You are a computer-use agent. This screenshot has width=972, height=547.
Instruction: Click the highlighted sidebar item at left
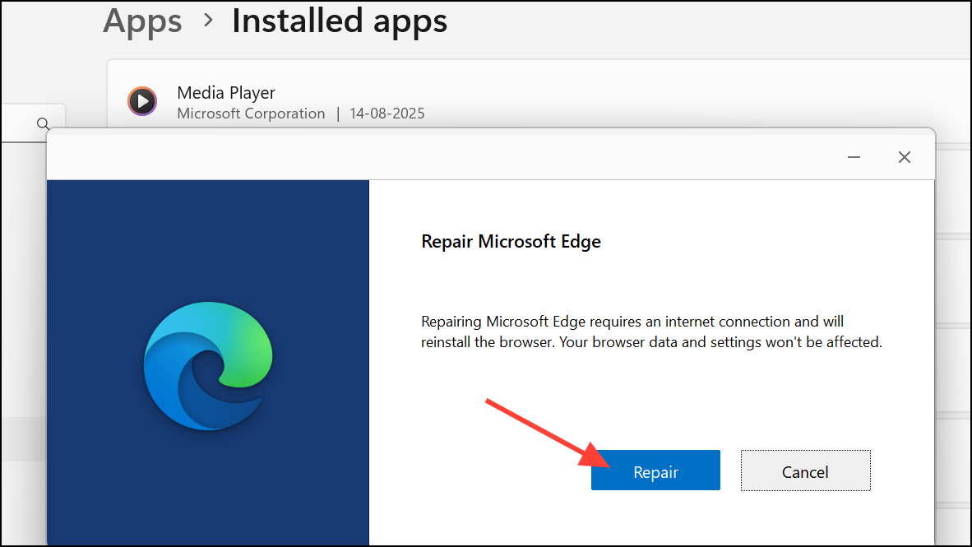coord(23,438)
